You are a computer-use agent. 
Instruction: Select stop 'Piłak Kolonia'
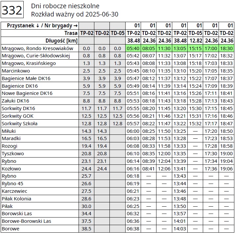click(16, 199)
